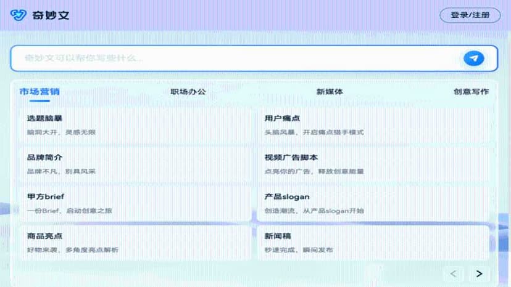Select the 市场营销 tab
This screenshot has width=511, height=287.
[39, 92]
